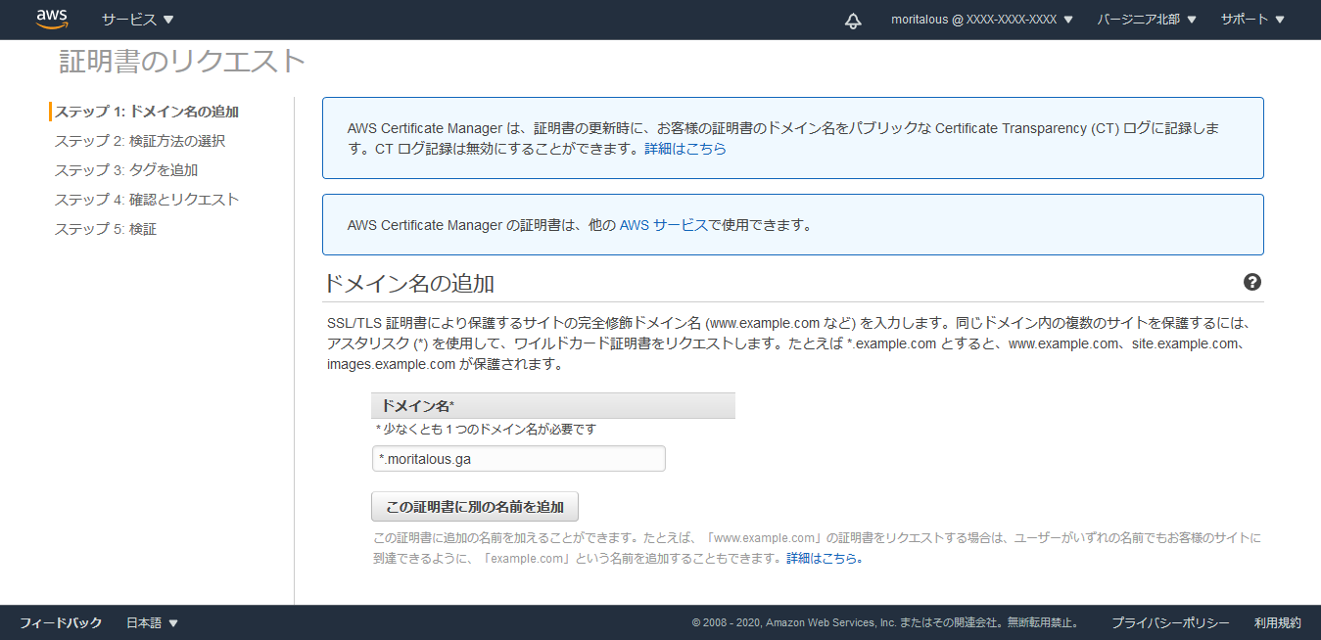The image size is (1321, 640).
Task: Click フィードバック in the footer
Action: pyautogui.click(x=61, y=622)
